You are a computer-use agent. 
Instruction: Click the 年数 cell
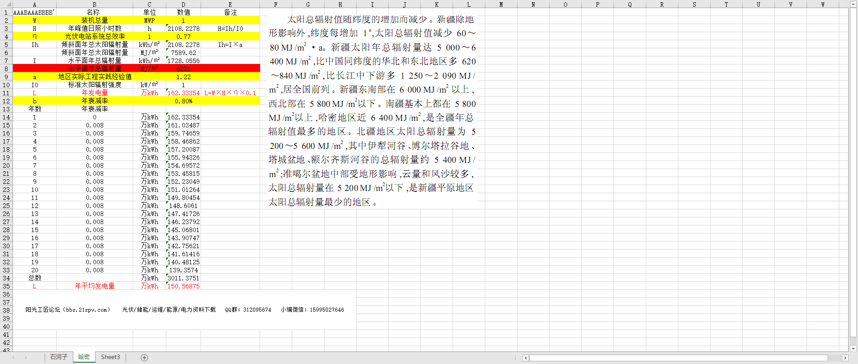pyautogui.click(x=34, y=109)
